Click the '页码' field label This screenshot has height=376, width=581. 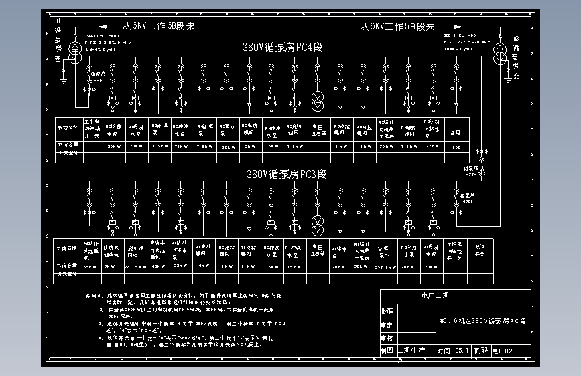(481, 351)
